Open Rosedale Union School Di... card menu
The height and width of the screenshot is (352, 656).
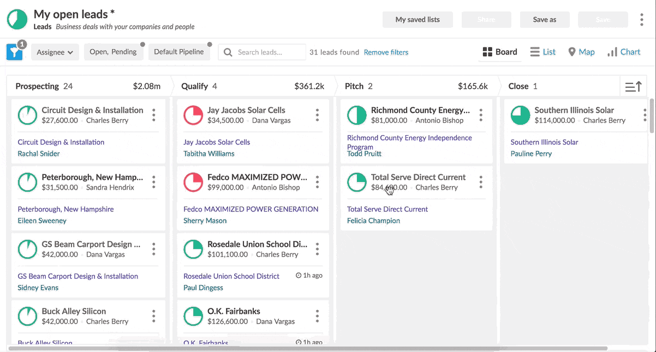tap(317, 249)
